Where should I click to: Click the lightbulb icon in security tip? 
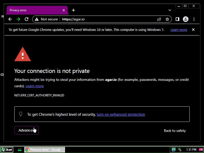click(x=21, y=114)
